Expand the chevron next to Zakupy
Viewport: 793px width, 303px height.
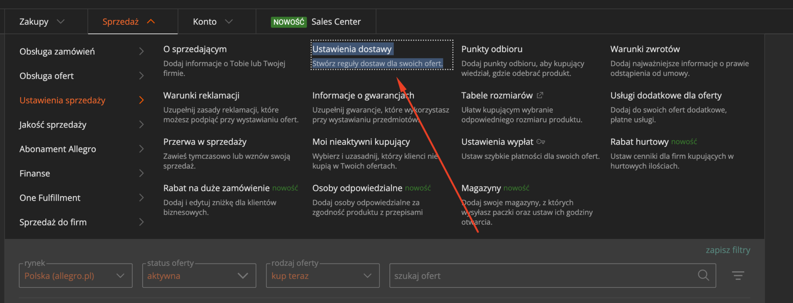pyautogui.click(x=60, y=22)
